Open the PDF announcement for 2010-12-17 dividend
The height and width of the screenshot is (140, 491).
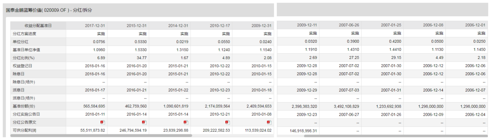tap(228, 122)
